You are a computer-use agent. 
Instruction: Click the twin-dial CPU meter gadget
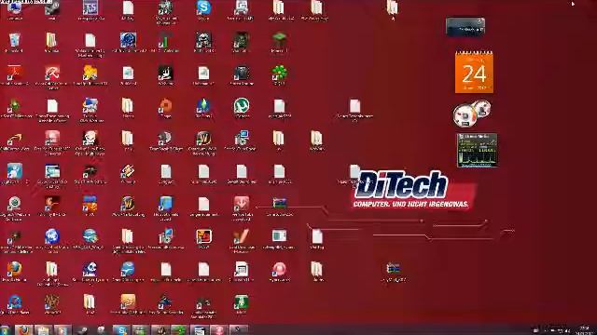click(472, 114)
